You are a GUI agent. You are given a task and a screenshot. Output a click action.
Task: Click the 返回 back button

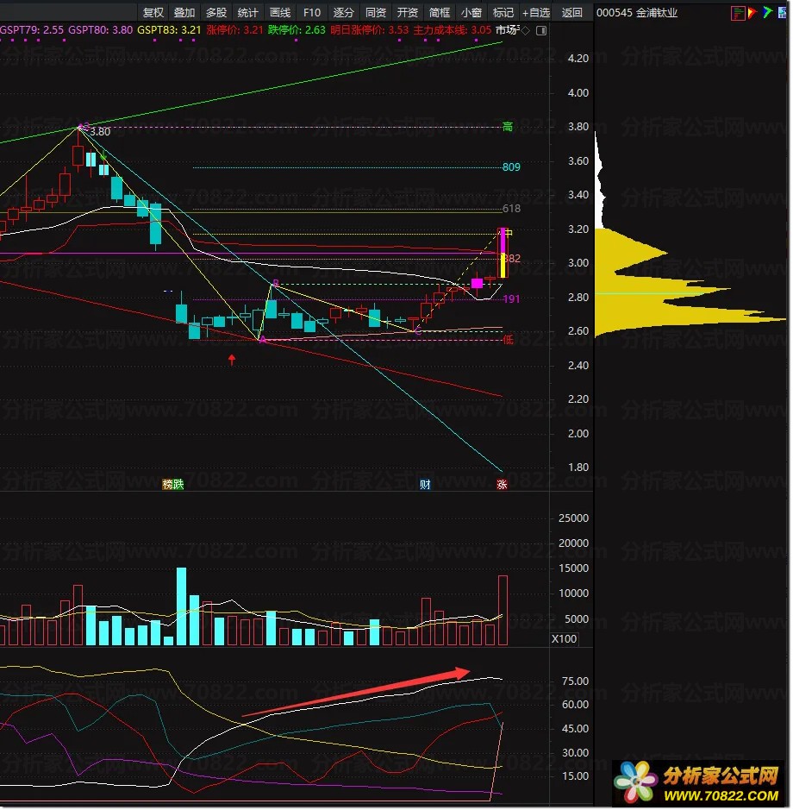[572, 12]
